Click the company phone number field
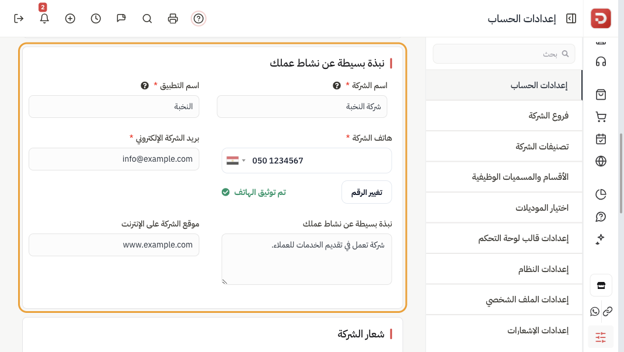The height and width of the screenshot is (352, 624). click(x=306, y=161)
